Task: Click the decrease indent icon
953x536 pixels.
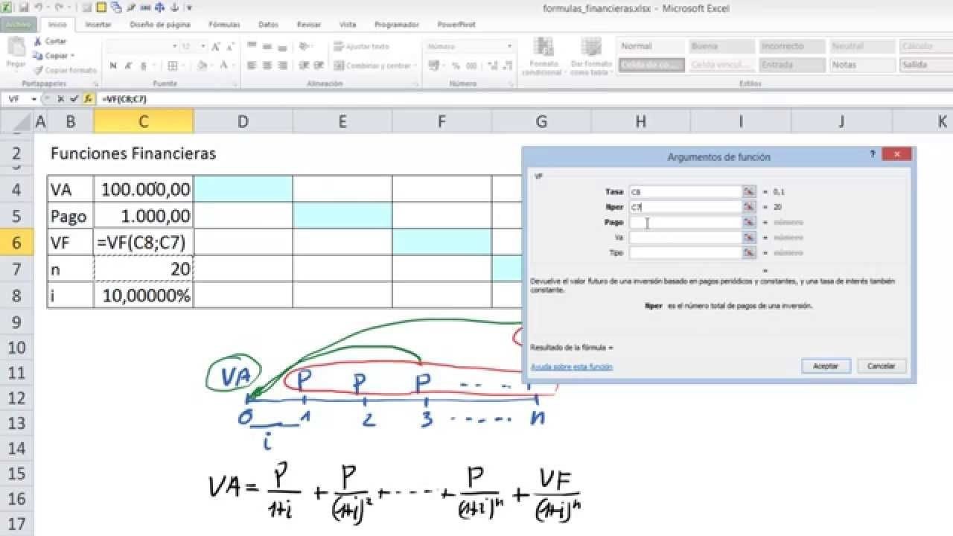Action: (302, 66)
